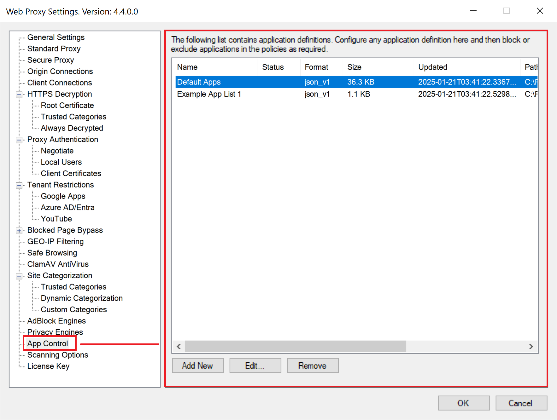Select Privacy Engines page
The height and width of the screenshot is (420, 557).
point(55,332)
